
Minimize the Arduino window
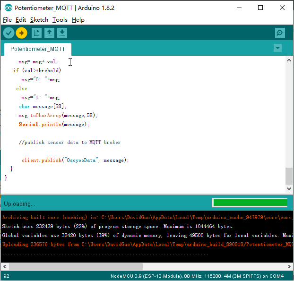pyautogui.click(x=239, y=8)
